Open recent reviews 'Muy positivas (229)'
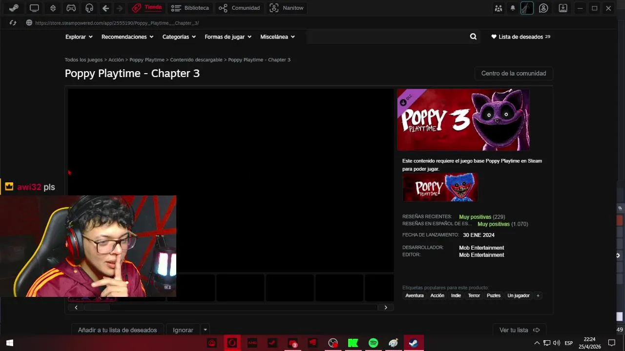Image resolution: width=625 pixels, height=351 pixels. 482,217
